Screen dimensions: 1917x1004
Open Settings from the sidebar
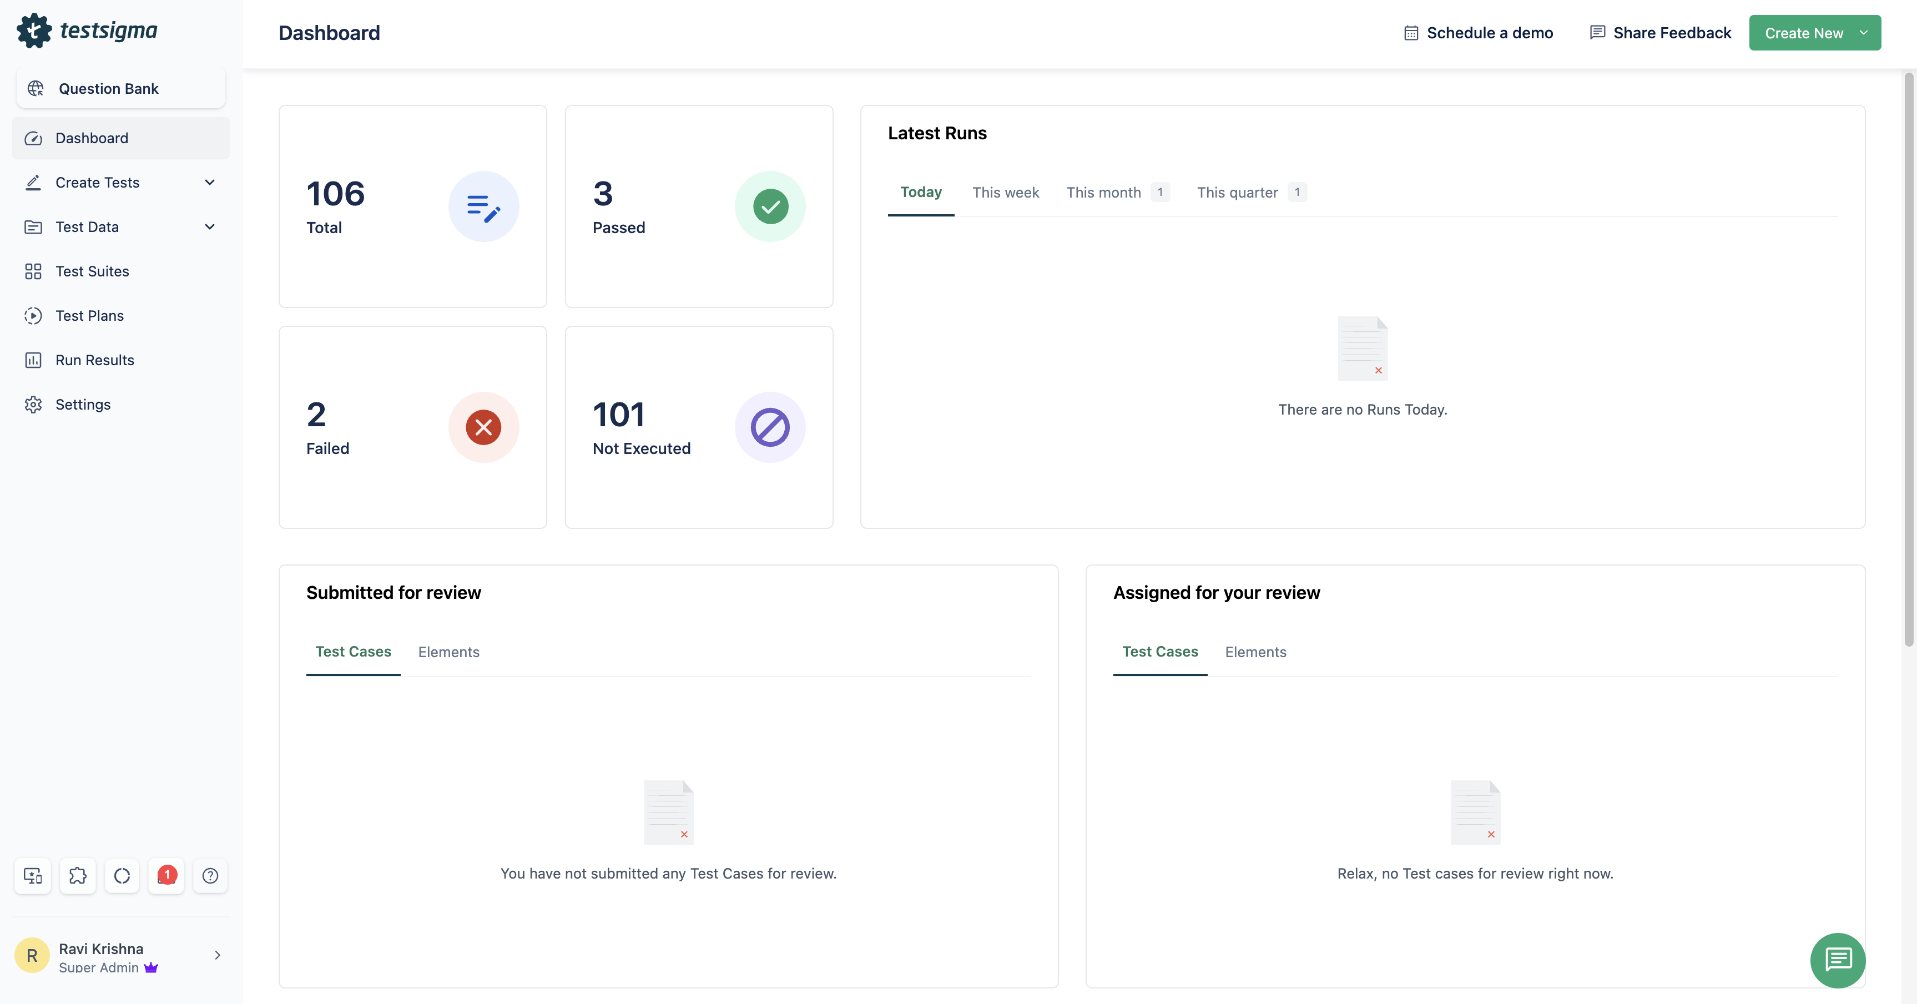coord(83,404)
